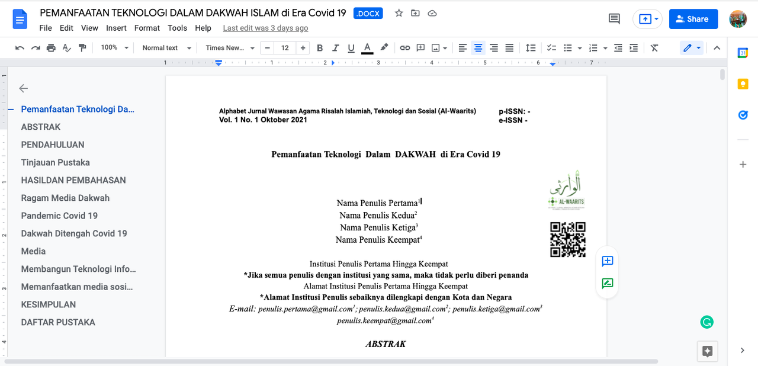Open the Tools menu

click(x=177, y=28)
